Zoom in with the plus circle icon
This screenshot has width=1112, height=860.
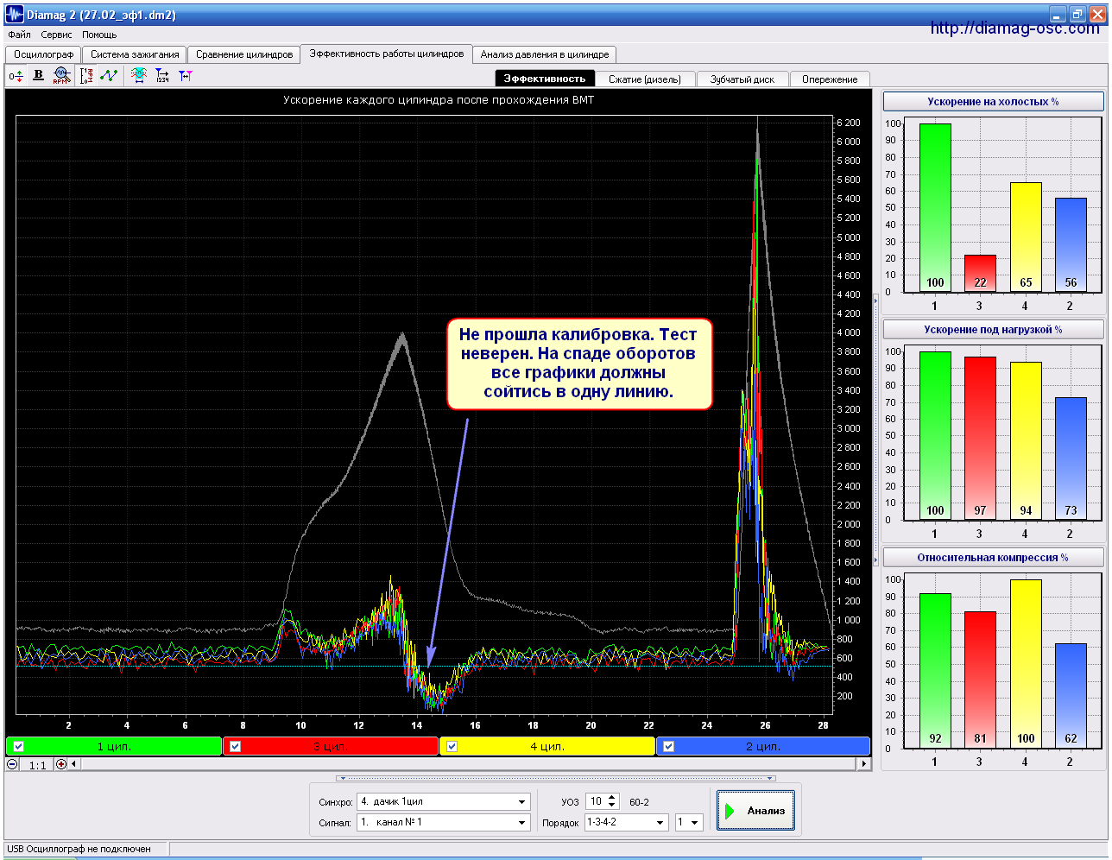[x=60, y=764]
